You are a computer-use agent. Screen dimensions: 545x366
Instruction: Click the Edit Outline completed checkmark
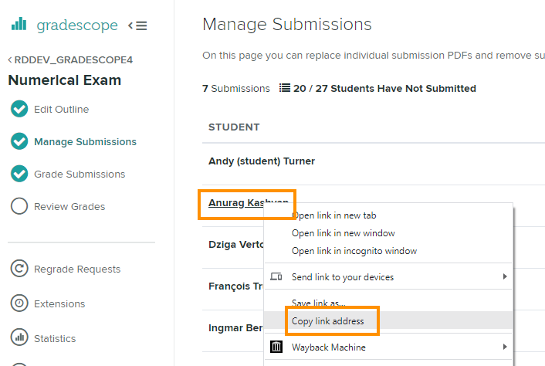click(19, 109)
